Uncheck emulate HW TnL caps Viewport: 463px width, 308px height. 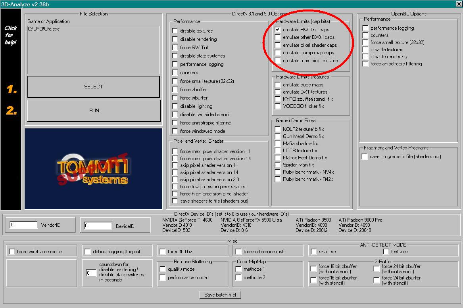click(x=278, y=29)
